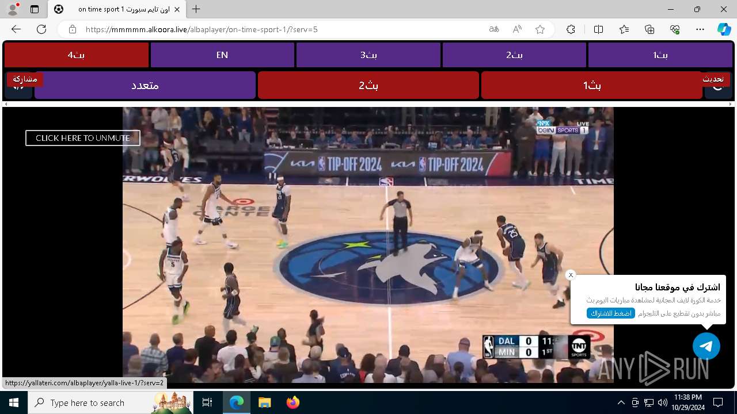
Task: Open the notifications center icon
Action: 718,402
